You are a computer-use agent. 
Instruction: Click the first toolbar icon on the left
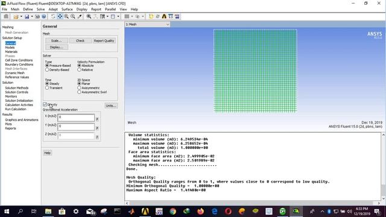6,16
